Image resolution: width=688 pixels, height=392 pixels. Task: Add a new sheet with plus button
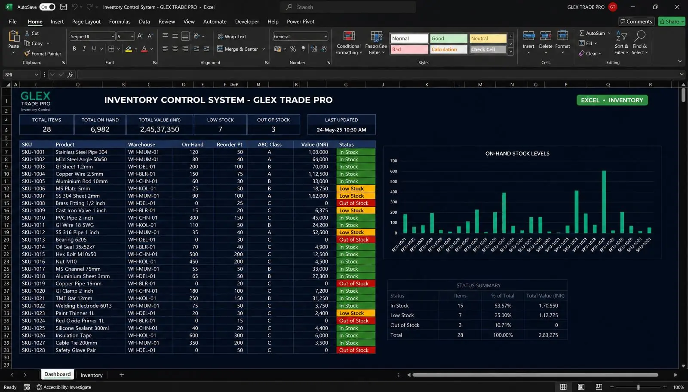(x=122, y=375)
